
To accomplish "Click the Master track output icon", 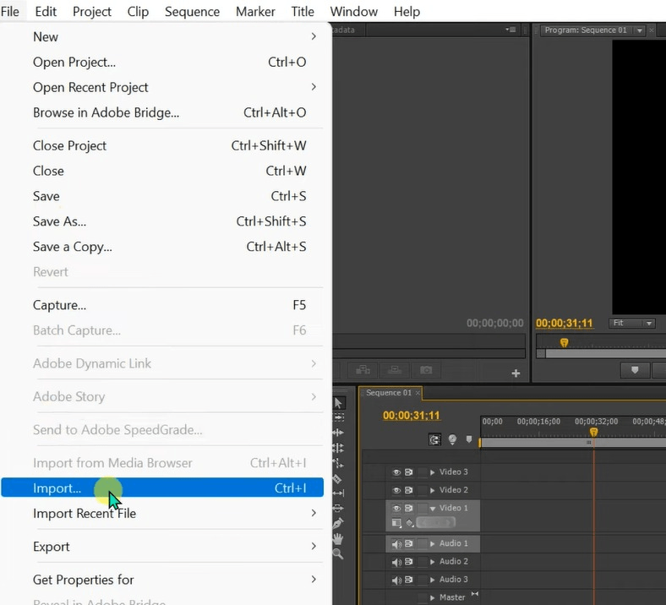I will pyautogui.click(x=475, y=594).
